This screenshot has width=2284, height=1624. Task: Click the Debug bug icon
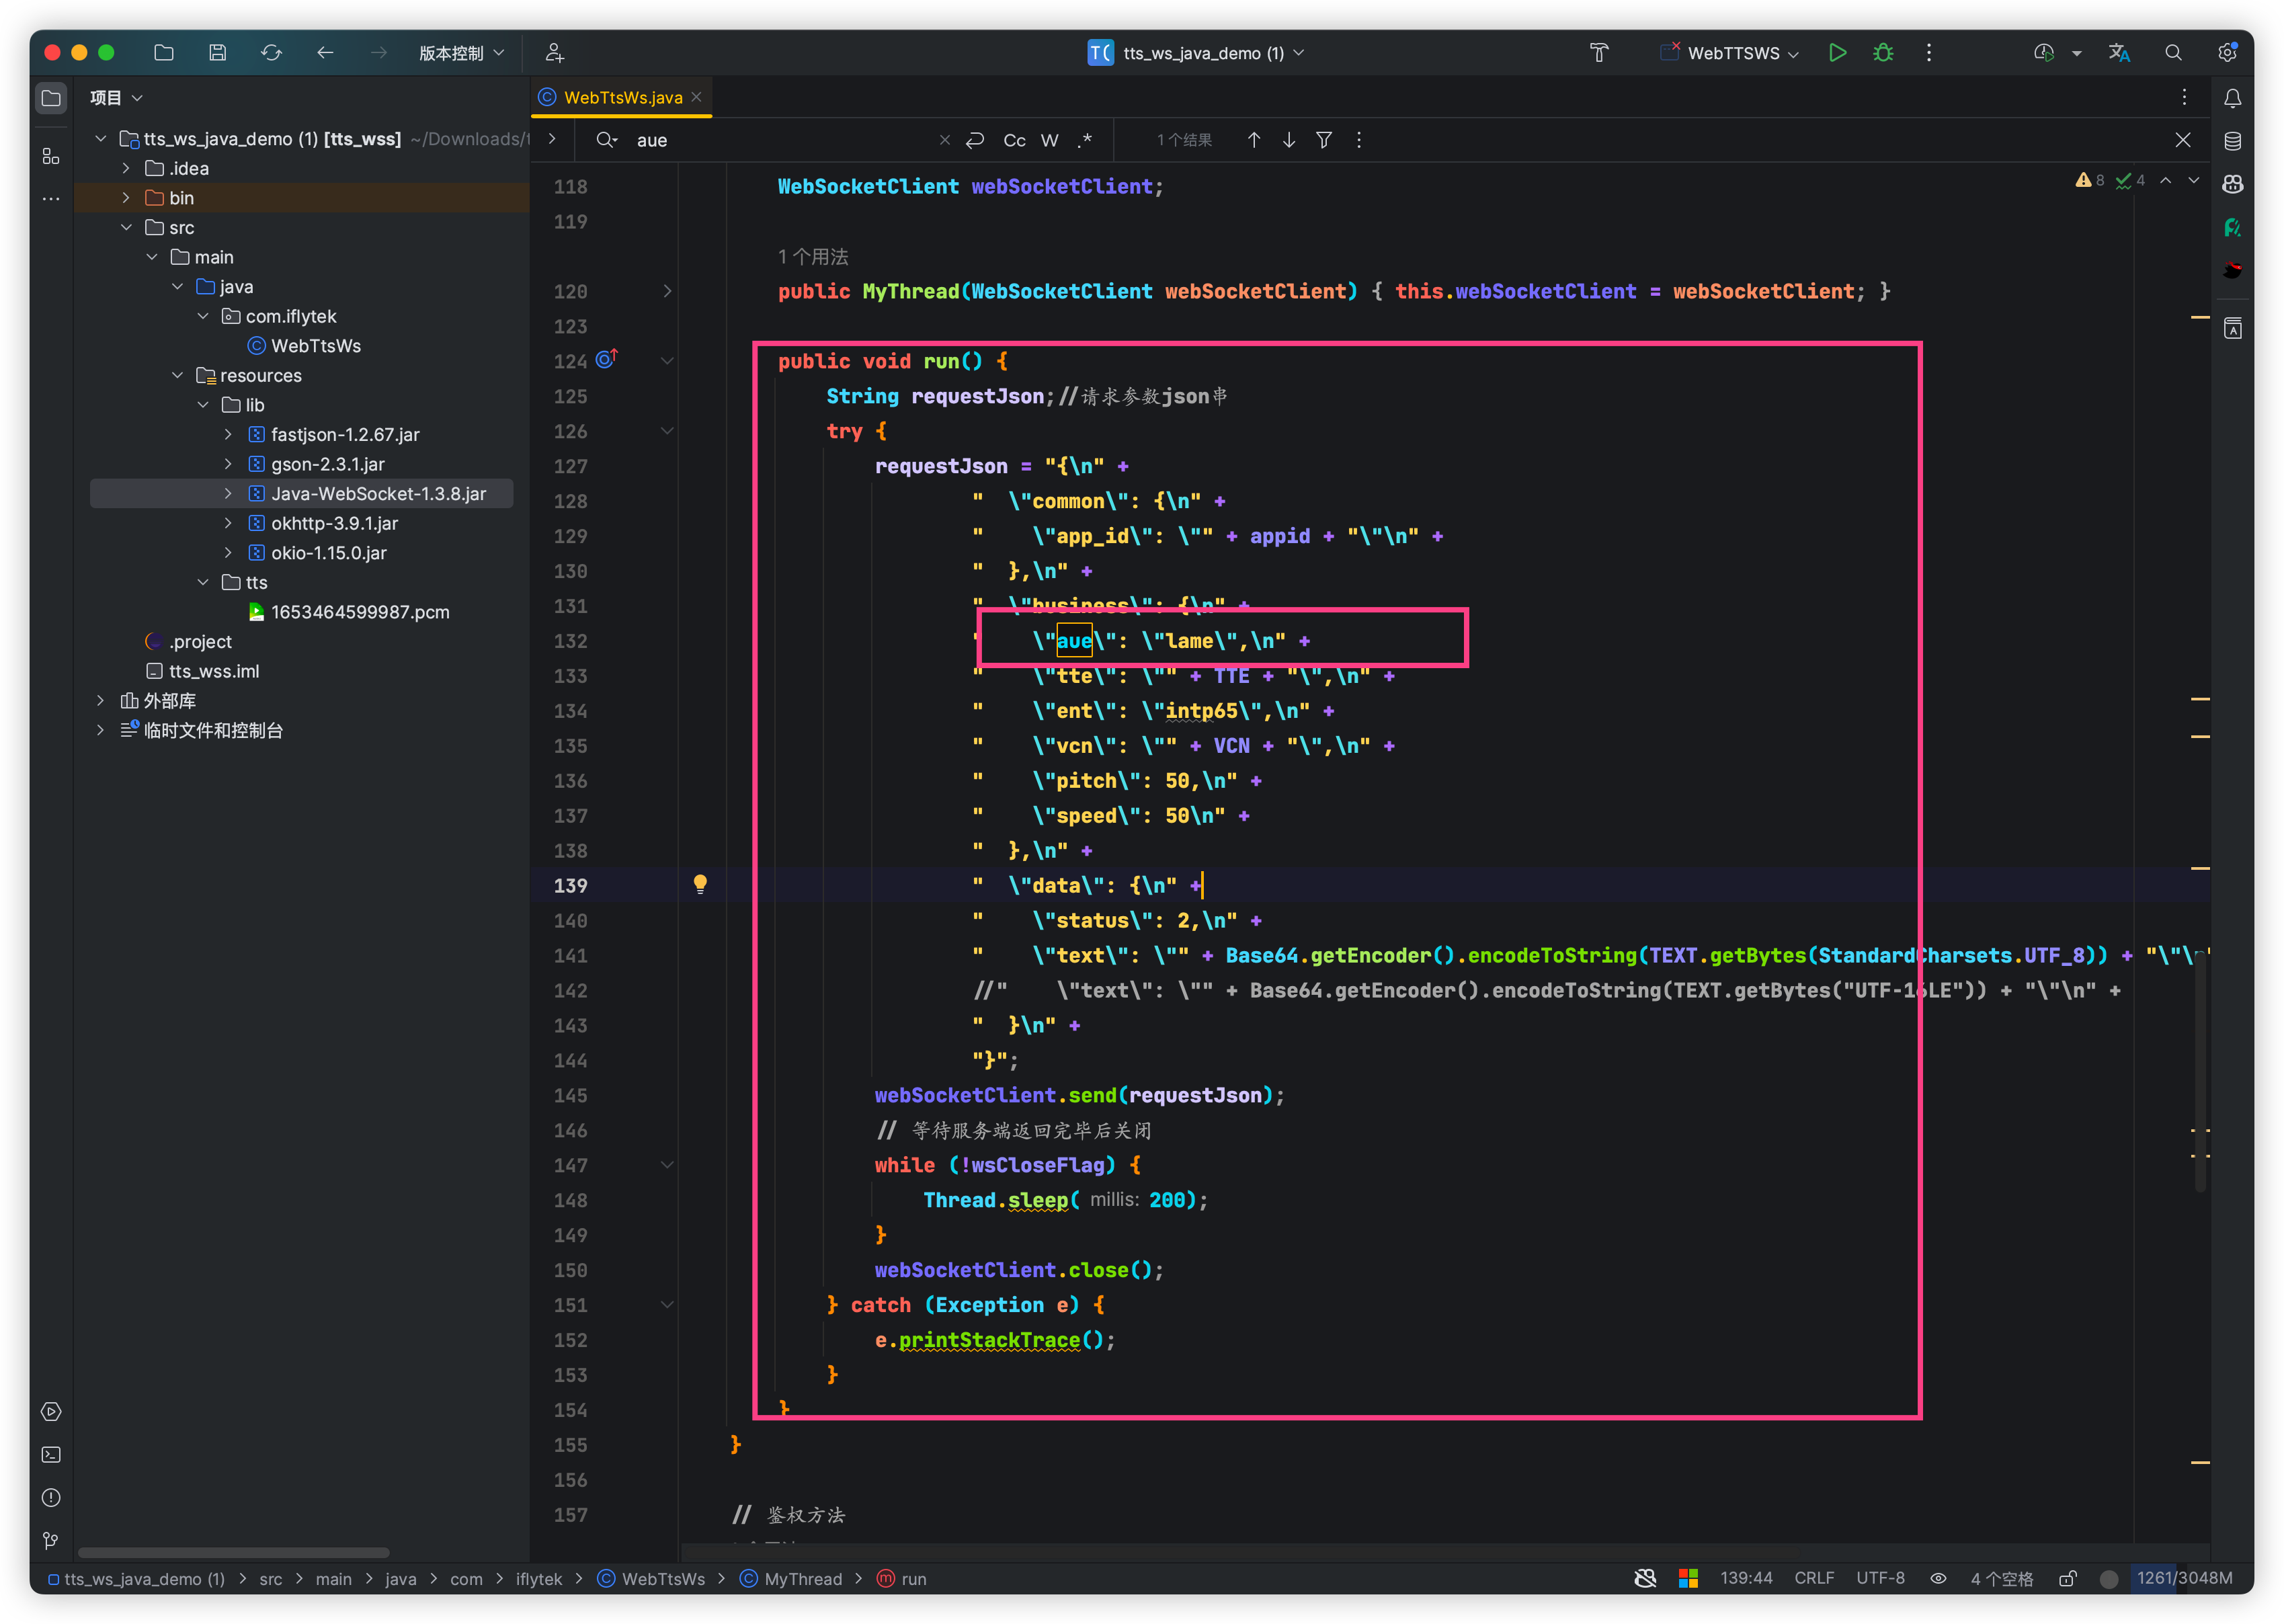(x=1883, y=53)
